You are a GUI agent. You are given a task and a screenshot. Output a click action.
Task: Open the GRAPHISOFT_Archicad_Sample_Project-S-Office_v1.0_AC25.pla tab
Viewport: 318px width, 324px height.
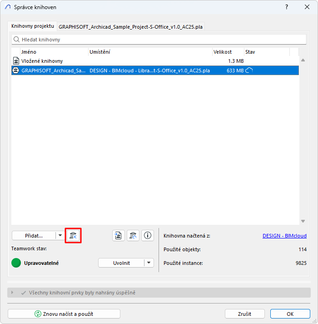[130, 27]
